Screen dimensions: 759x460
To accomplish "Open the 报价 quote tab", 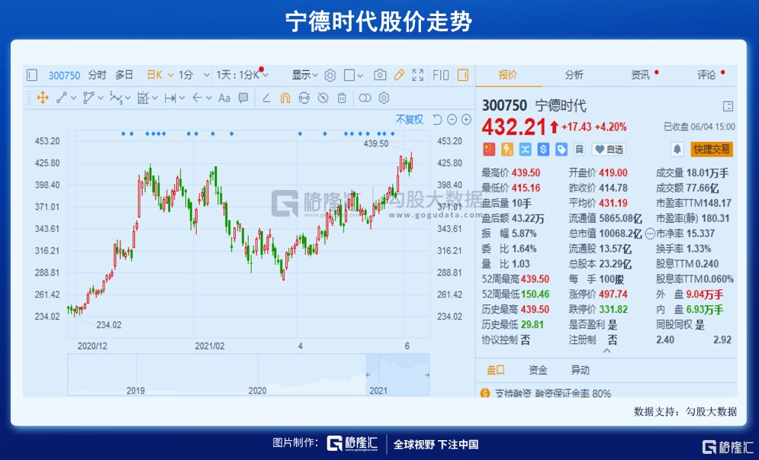I will click(x=508, y=75).
